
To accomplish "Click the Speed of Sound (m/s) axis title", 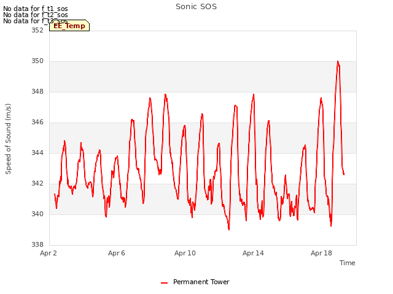I will coord(8,139).
